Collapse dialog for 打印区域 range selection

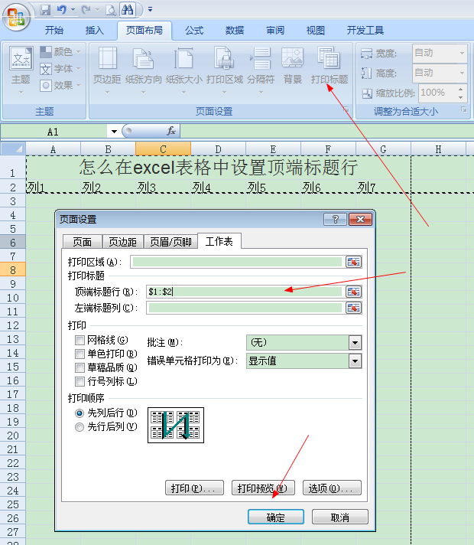[x=353, y=262]
